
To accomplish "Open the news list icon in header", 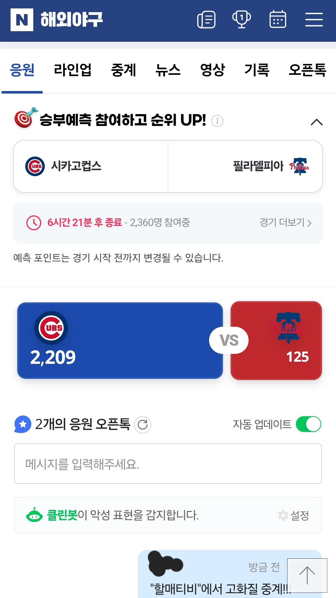I will 206,20.
